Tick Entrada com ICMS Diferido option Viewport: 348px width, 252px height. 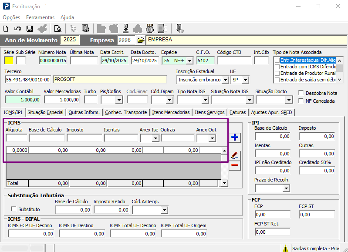point(277,67)
